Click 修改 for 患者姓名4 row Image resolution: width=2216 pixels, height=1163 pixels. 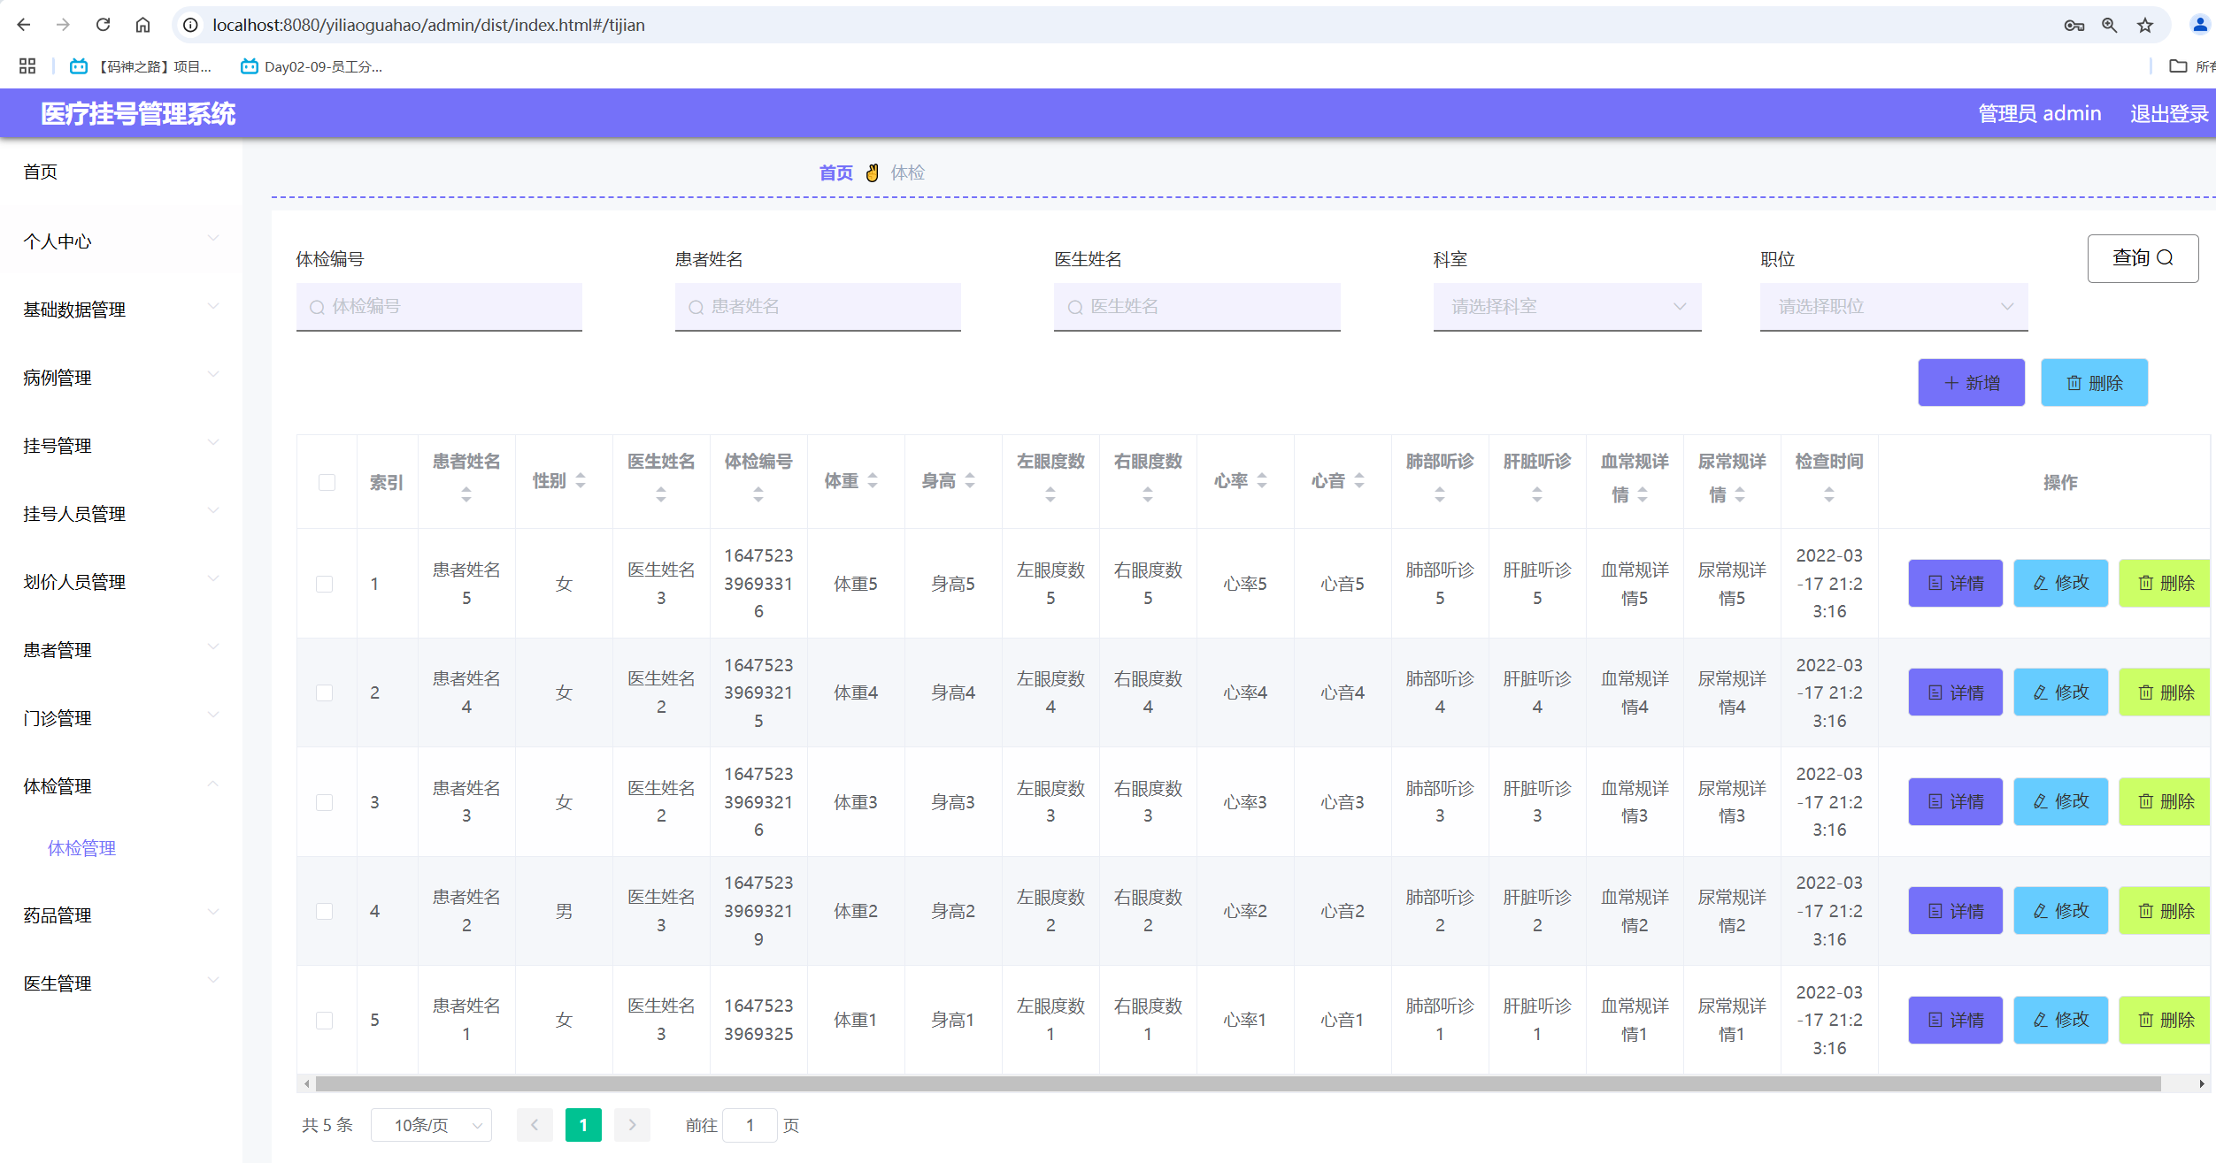2060,692
